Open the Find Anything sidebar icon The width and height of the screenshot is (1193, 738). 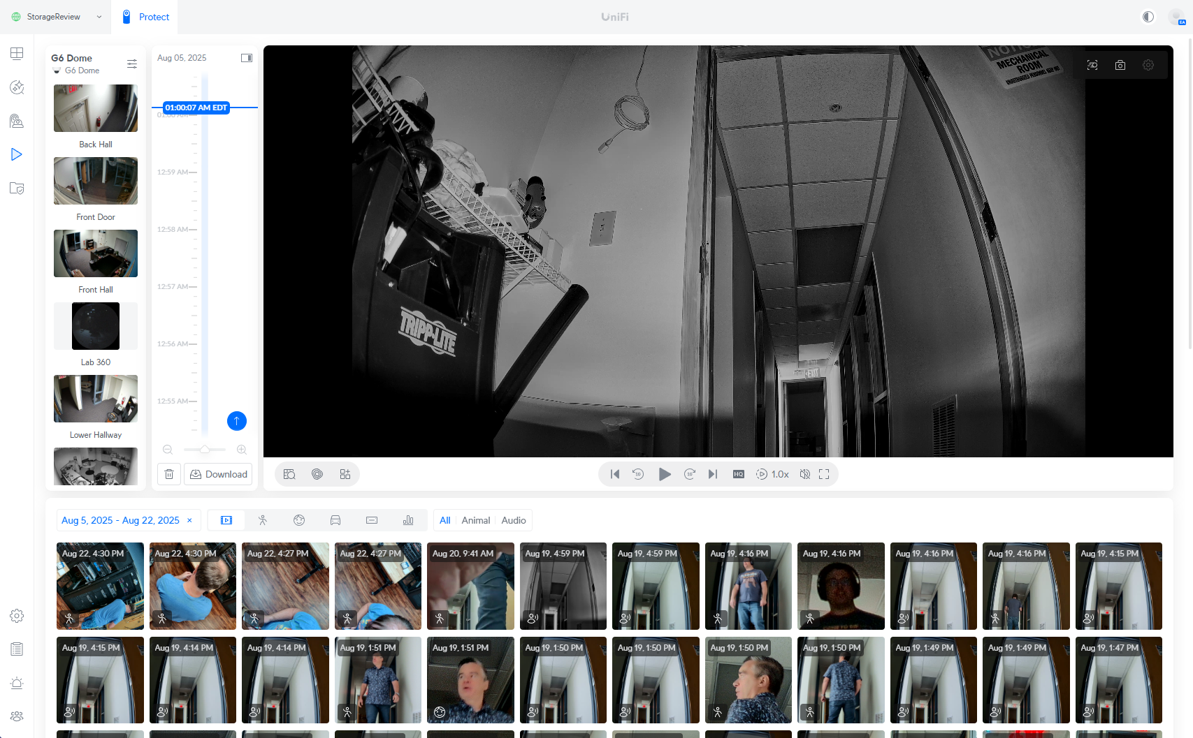click(x=17, y=121)
